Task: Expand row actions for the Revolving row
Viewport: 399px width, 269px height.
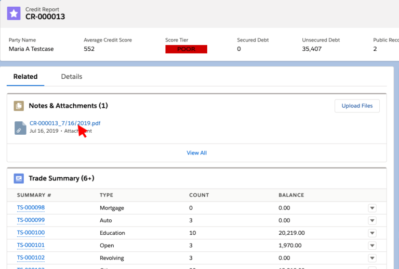Action: [372, 258]
